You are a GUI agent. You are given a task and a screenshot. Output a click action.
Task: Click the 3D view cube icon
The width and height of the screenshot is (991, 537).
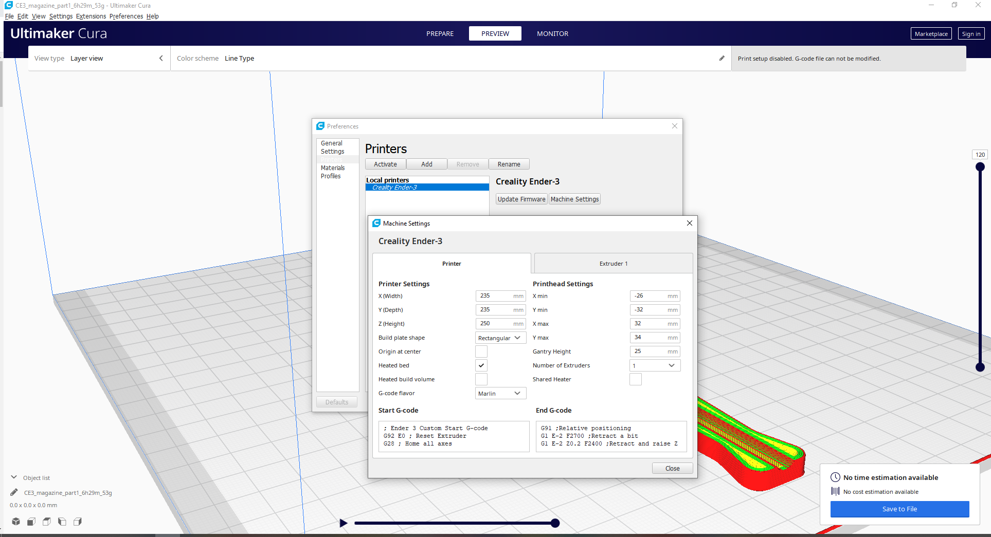pos(16,522)
